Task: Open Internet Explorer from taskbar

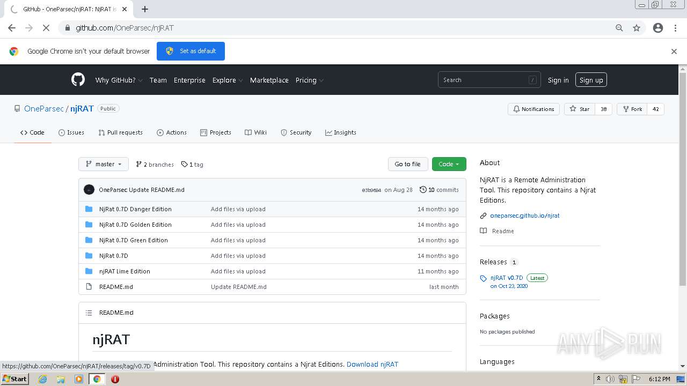Action: (42, 379)
